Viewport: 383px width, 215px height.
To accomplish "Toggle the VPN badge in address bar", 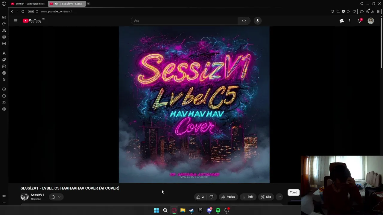I will [x=31, y=11].
